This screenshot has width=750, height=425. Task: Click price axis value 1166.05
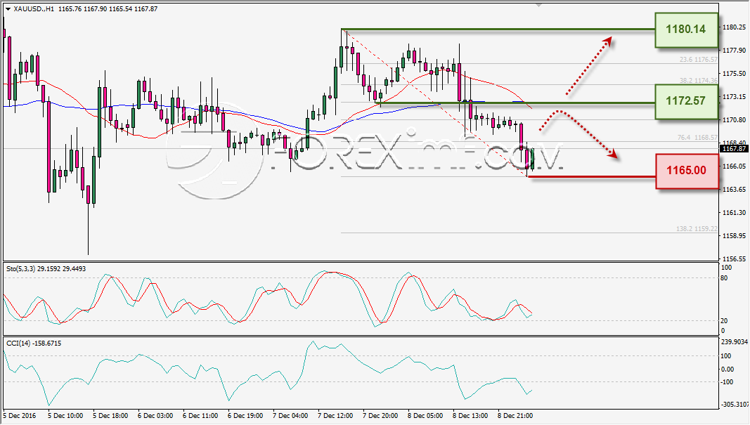point(735,166)
